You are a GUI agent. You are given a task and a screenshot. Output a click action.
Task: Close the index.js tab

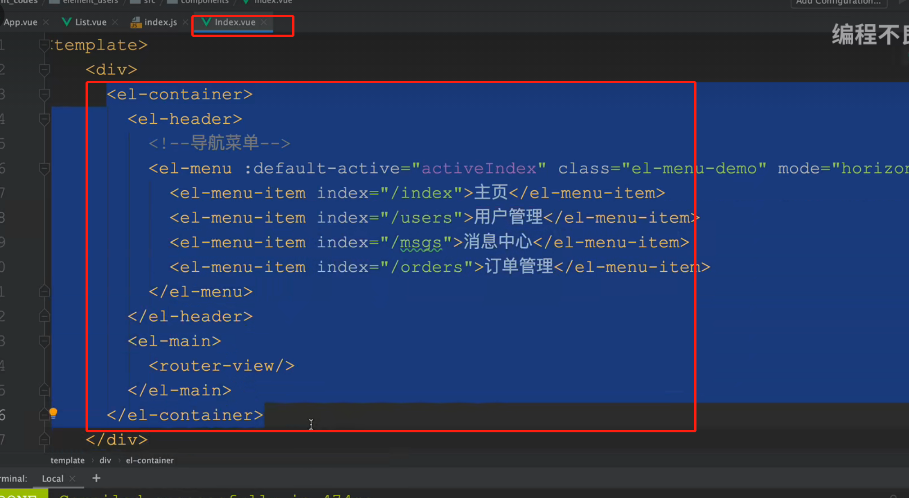coord(185,22)
